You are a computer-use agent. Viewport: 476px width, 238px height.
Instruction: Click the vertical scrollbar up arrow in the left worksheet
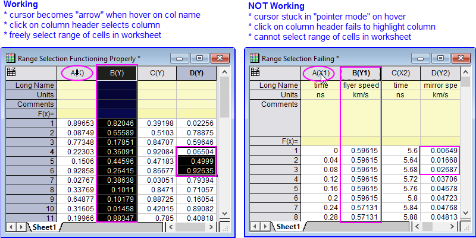(x=224, y=72)
